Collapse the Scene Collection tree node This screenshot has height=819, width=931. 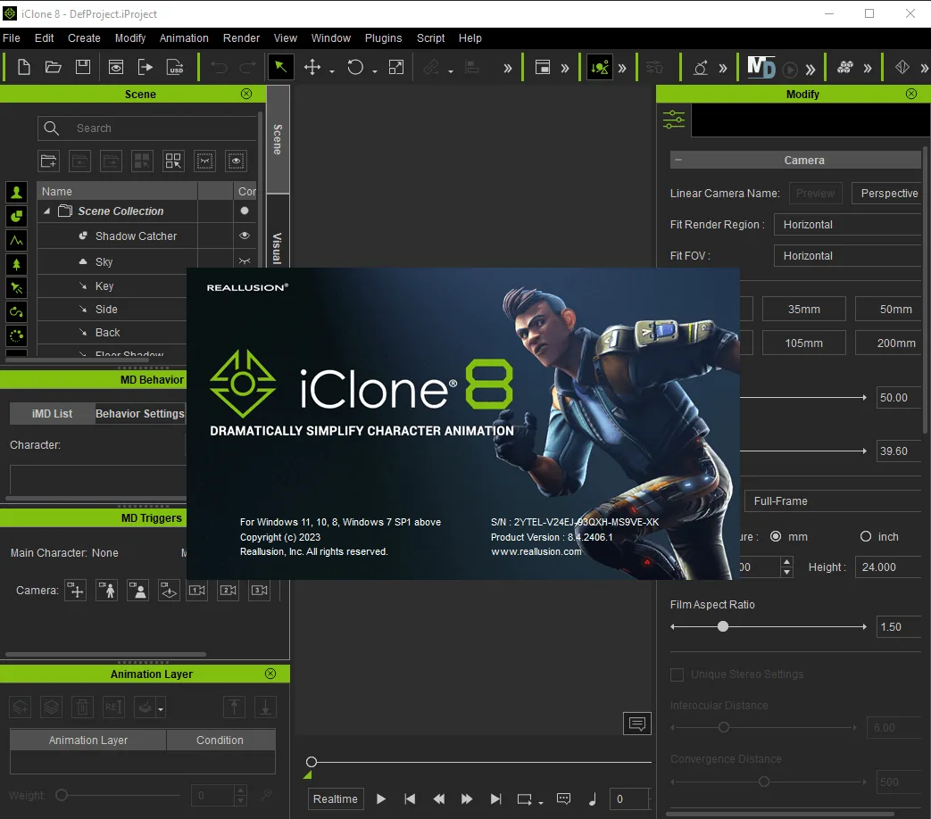[47, 211]
